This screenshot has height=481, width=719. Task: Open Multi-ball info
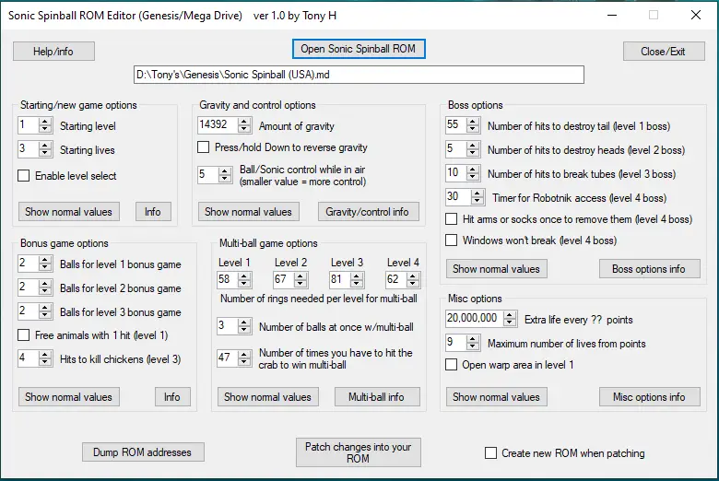click(x=377, y=397)
